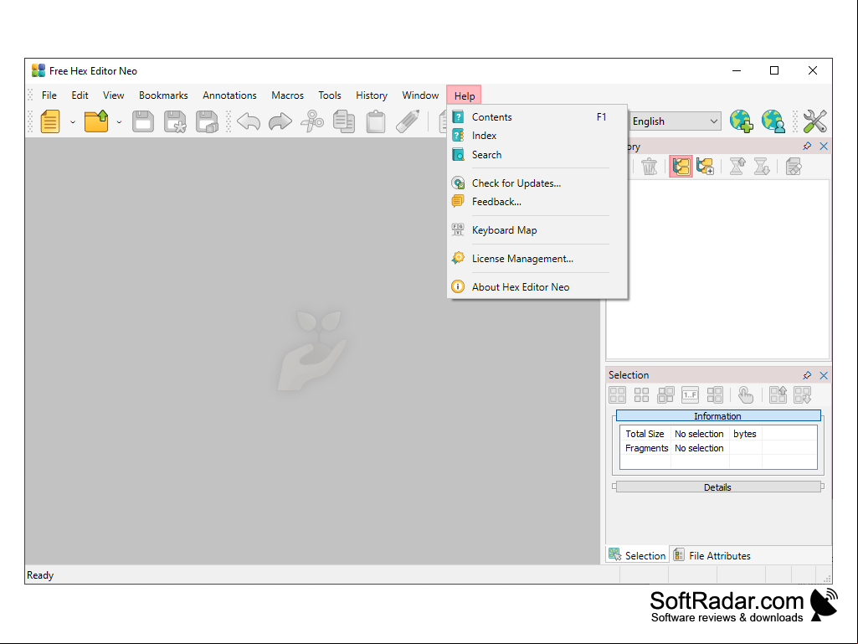858x644 pixels.
Task: Click the pencil edit icon in toolbar
Action: [x=408, y=121]
